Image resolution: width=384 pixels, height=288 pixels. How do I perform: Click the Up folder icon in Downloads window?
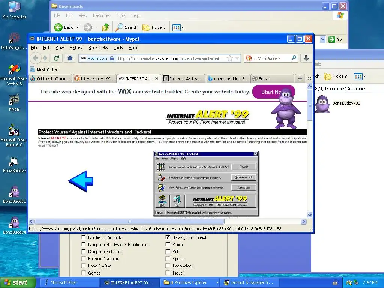pyautogui.click(x=106, y=27)
